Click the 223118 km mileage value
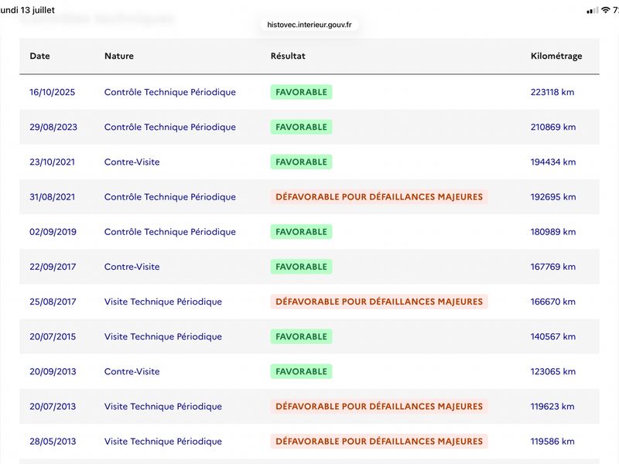Screen dimensions: 619x464 coord(552,92)
